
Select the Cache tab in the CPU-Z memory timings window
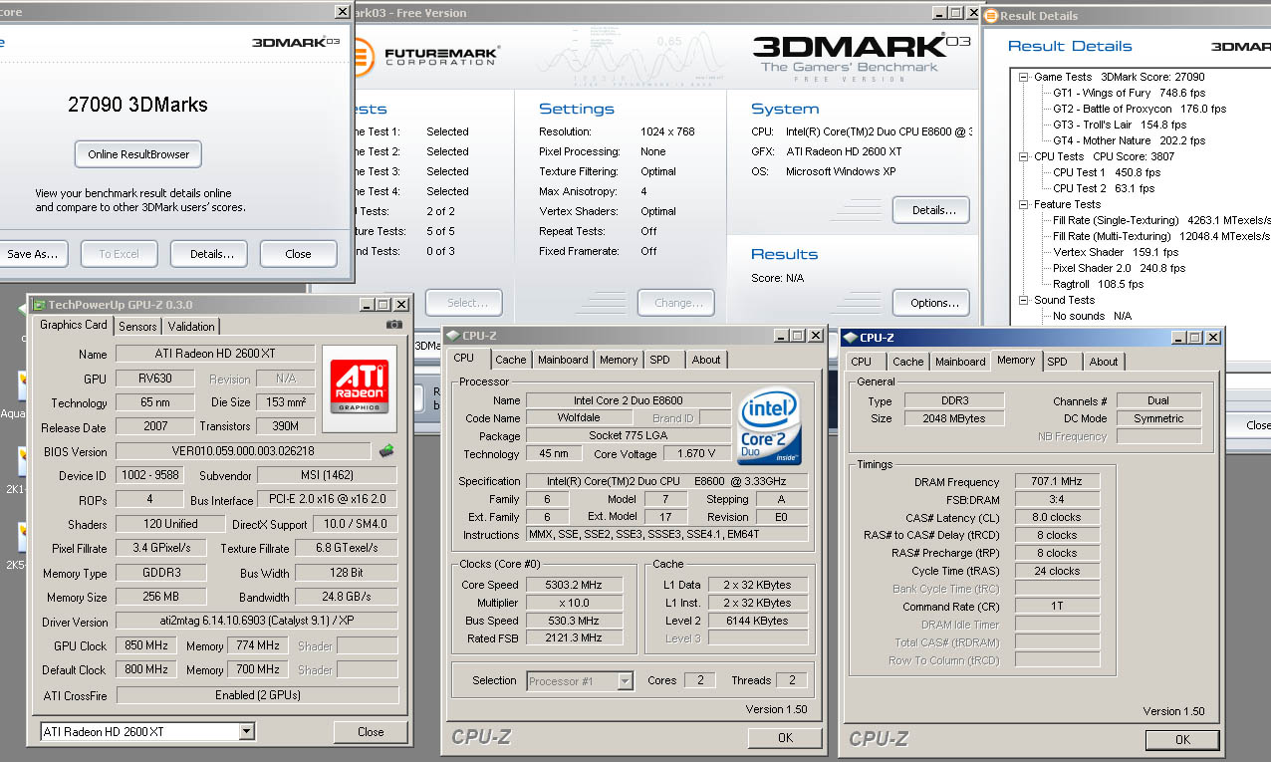tap(907, 362)
